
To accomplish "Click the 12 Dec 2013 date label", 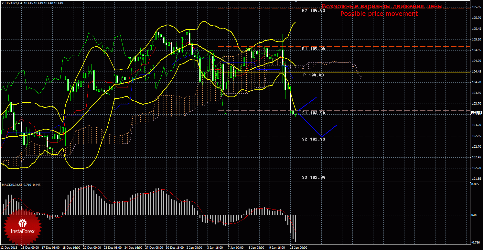I will (x=9, y=247).
